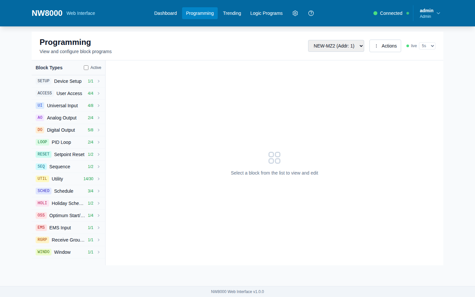Click the SETUP badge for Device Setup

pos(44,81)
